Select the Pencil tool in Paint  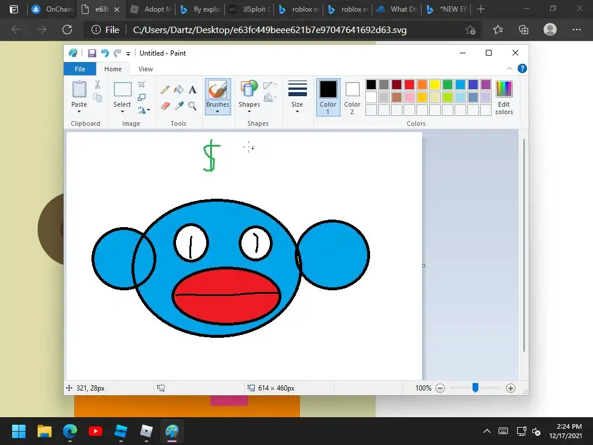(x=165, y=90)
